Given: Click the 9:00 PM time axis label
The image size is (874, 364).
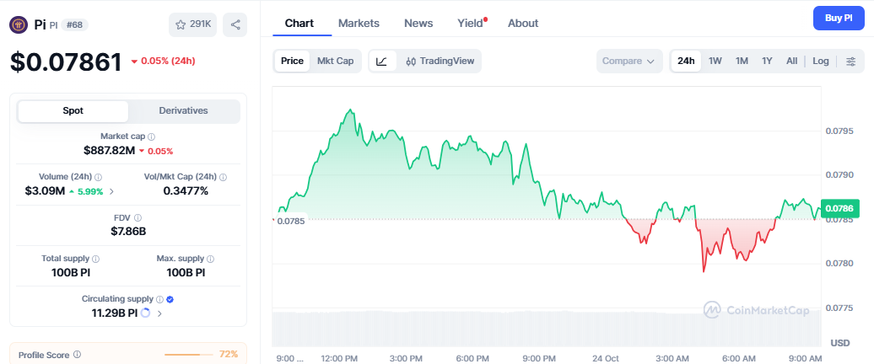Looking at the screenshot, I should pos(541,358).
